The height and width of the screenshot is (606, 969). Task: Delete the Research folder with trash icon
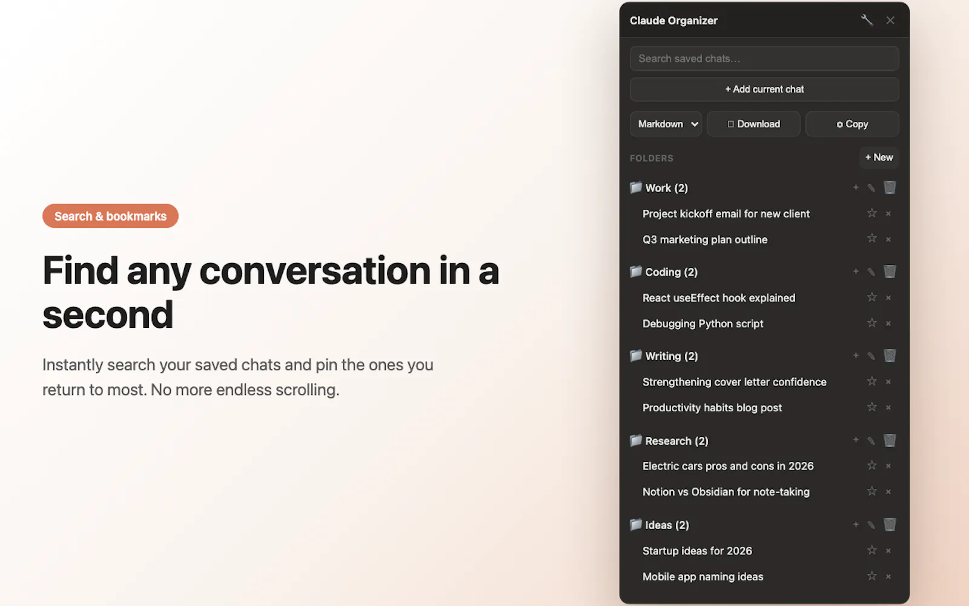[890, 440]
